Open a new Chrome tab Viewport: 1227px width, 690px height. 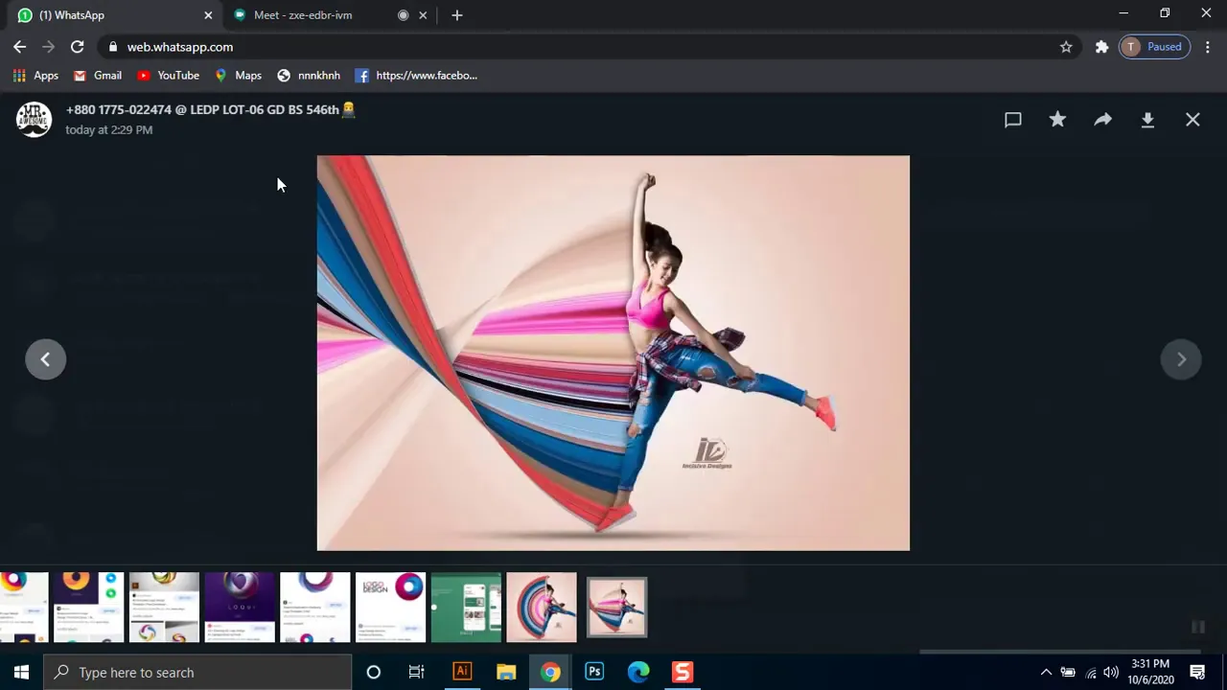click(457, 15)
